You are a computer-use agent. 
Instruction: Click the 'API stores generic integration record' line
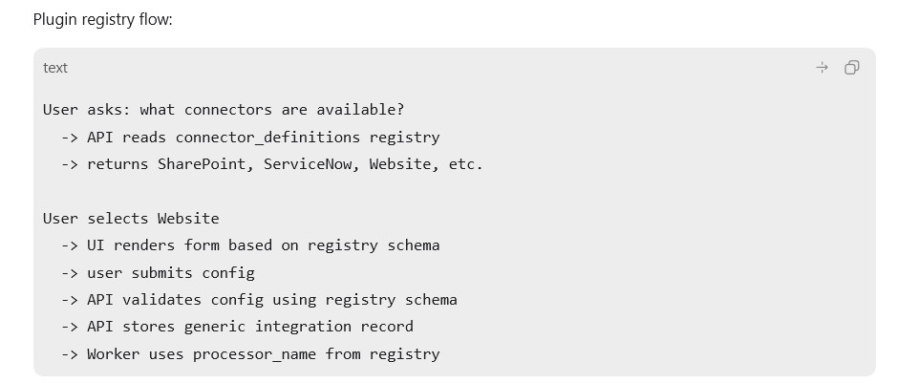click(237, 327)
